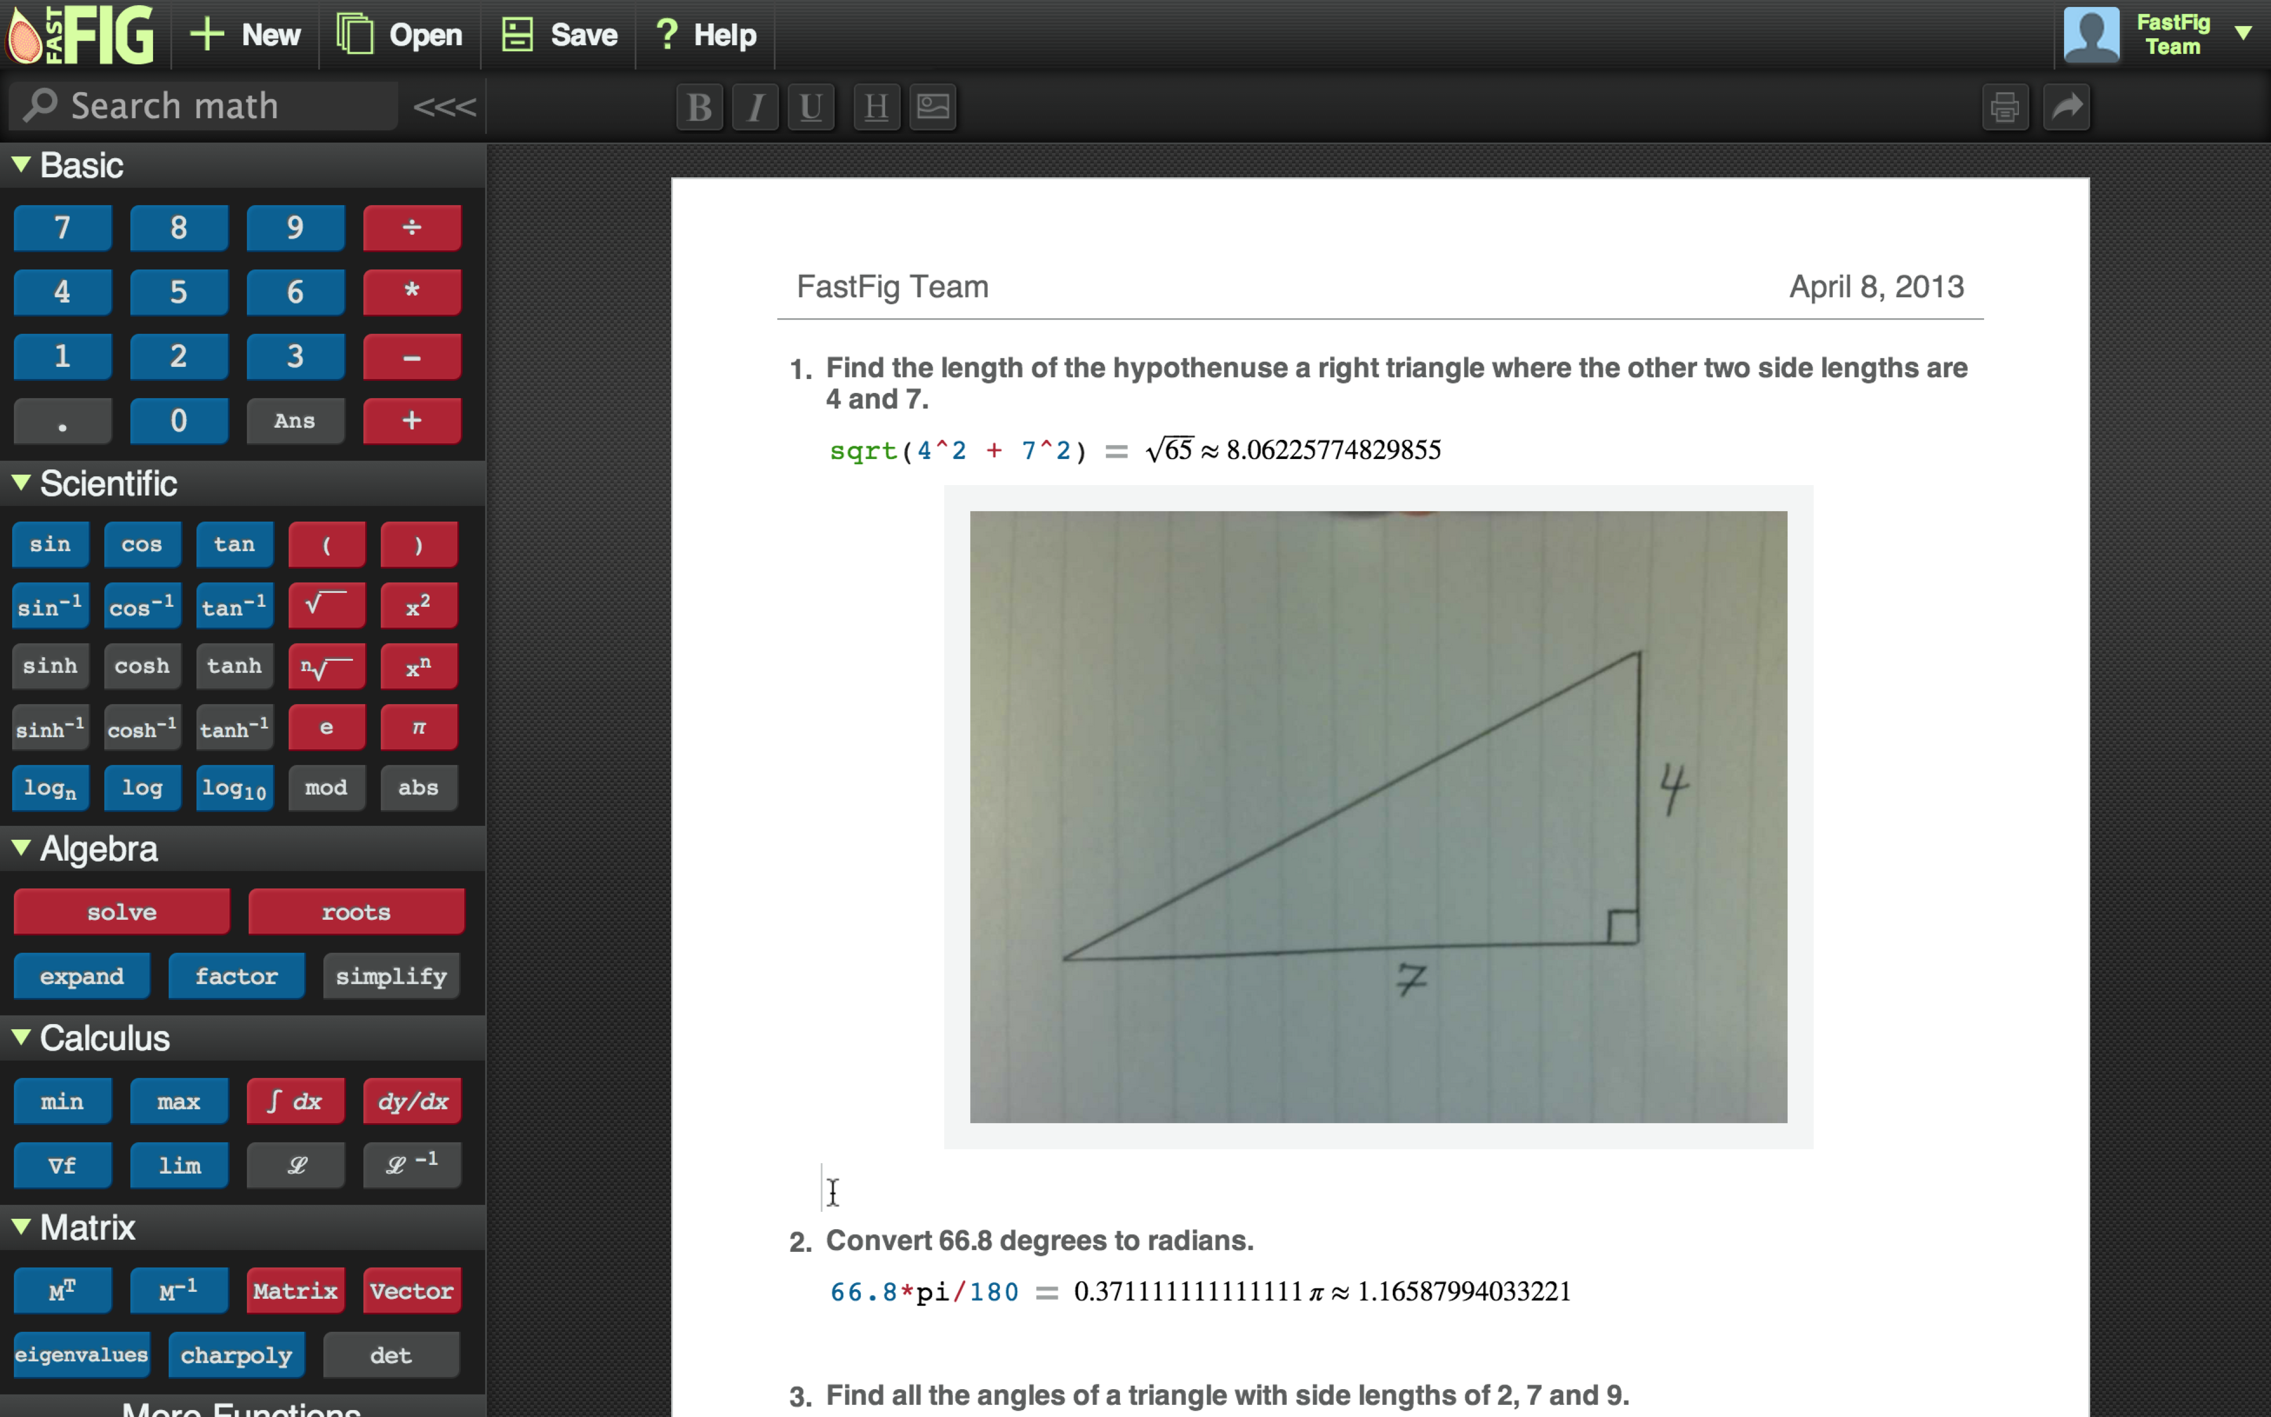The height and width of the screenshot is (1417, 2271).
Task: Toggle Bold formatting in toolbar
Action: [x=698, y=107]
